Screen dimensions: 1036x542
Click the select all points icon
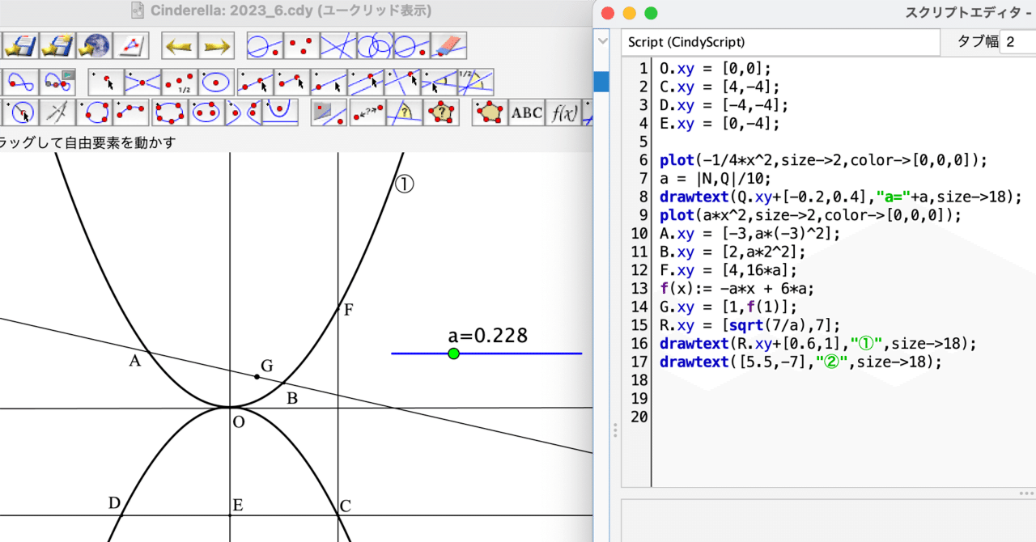tap(301, 45)
